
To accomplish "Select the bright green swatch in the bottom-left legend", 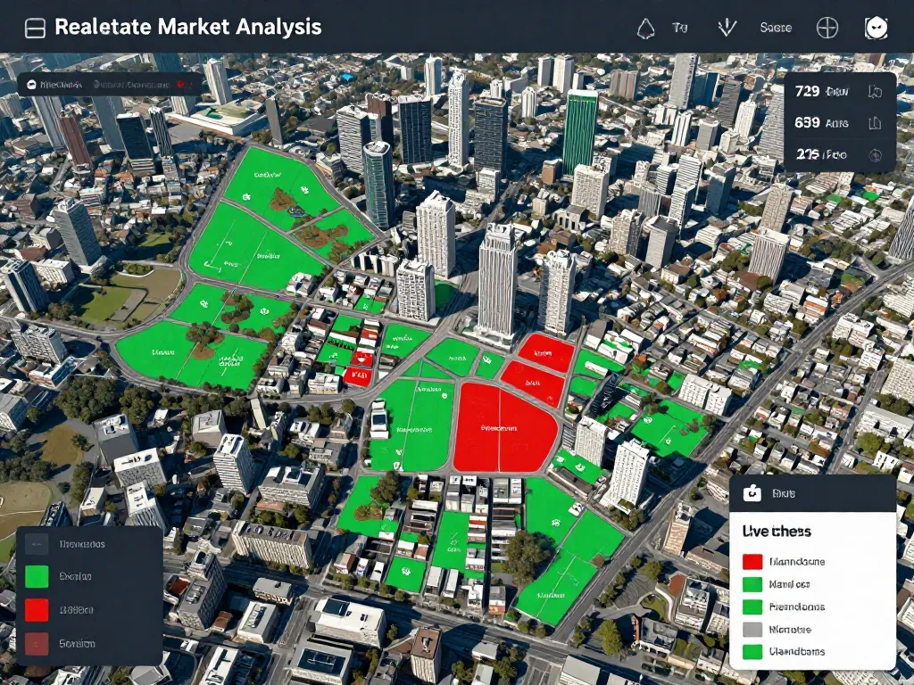I will point(37,577).
